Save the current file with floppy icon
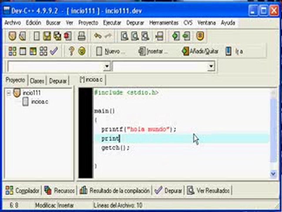282x212 pixels. 47,36
